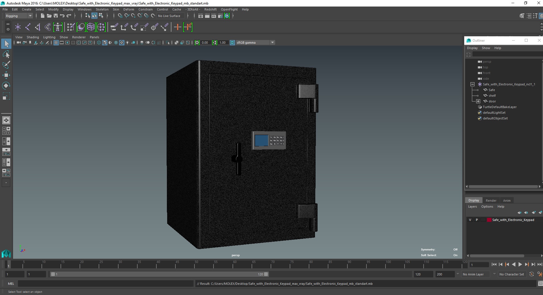Click the play forwards button
This screenshot has height=295, width=543.
click(x=520, y=264)
